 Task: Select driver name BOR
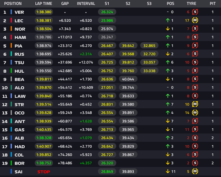click(20, 163)
